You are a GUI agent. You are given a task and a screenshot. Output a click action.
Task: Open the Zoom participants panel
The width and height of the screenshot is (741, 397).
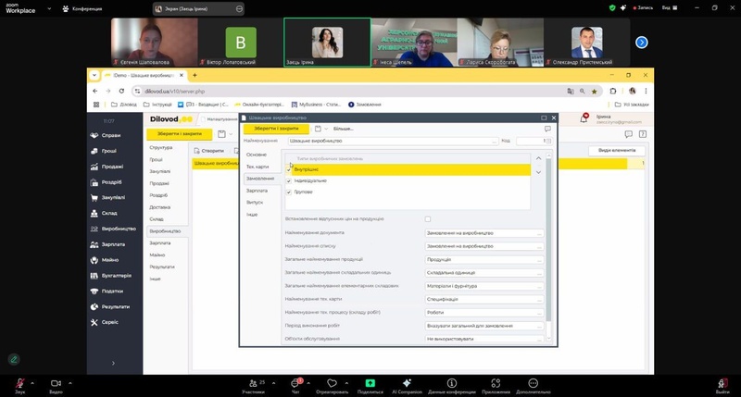point(253,383)
